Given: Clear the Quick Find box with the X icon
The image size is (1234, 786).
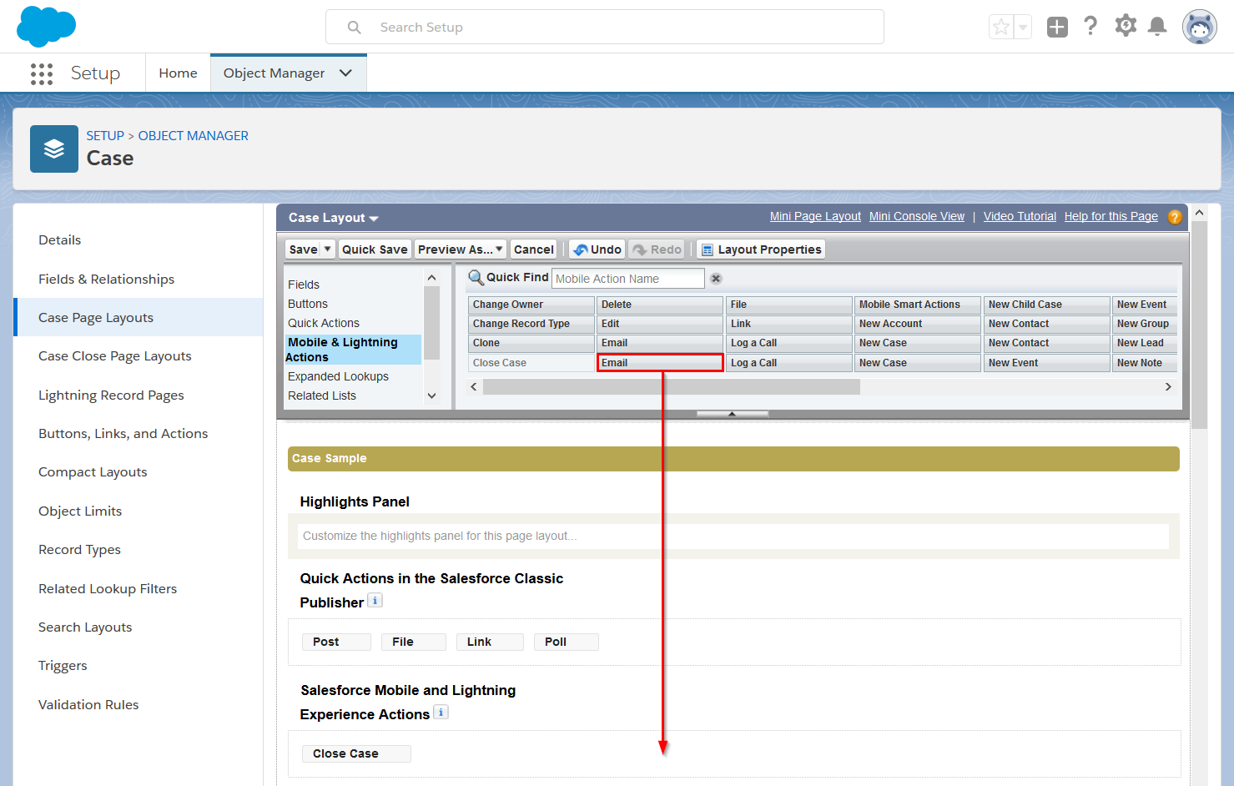Looking at the screenshot, I should click(x=716, y=279).
